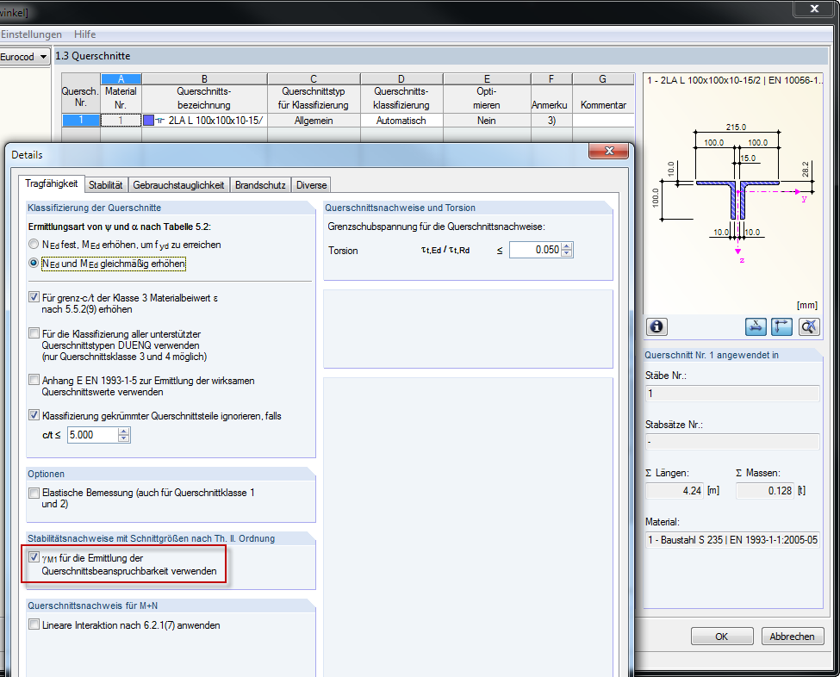Switch to the Diverse tab
The height and width of the screenshot is (677, 840).
coord(311,185)
